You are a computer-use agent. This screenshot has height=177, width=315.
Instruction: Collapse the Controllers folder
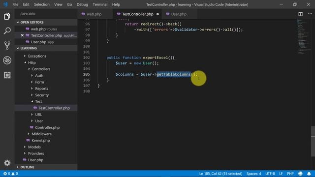coord(41,69)
